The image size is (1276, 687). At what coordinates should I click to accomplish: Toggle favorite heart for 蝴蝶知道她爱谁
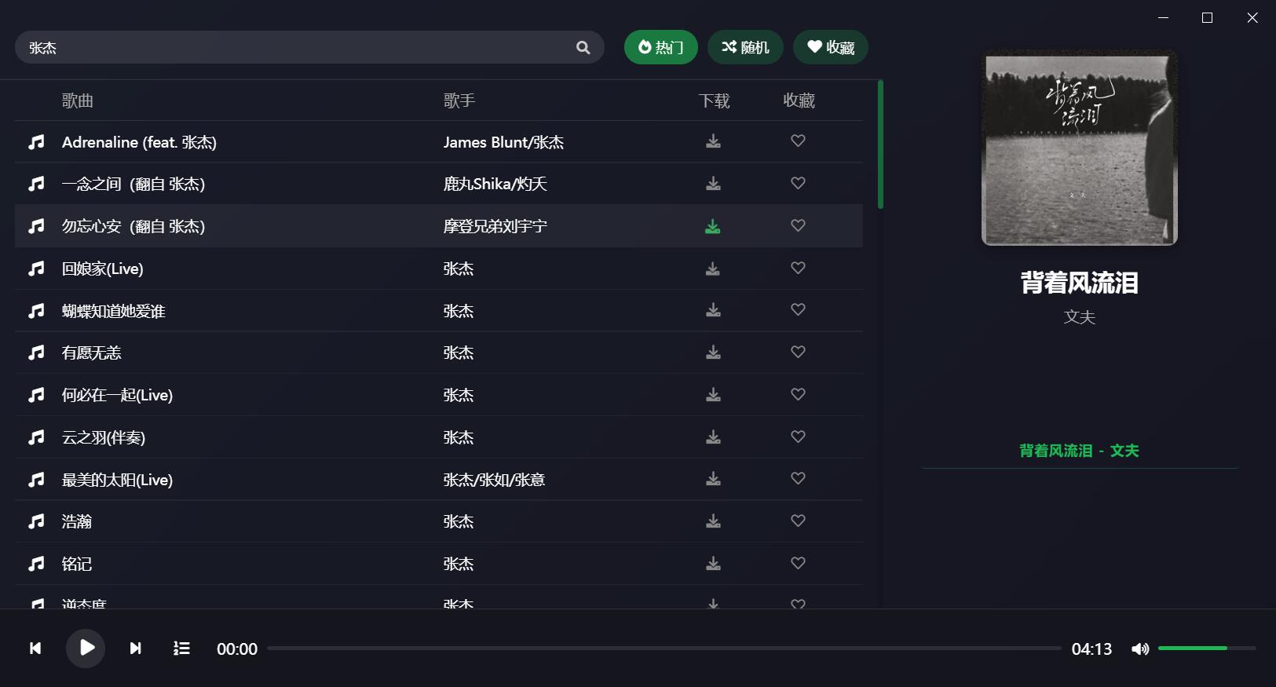(798, 310)
